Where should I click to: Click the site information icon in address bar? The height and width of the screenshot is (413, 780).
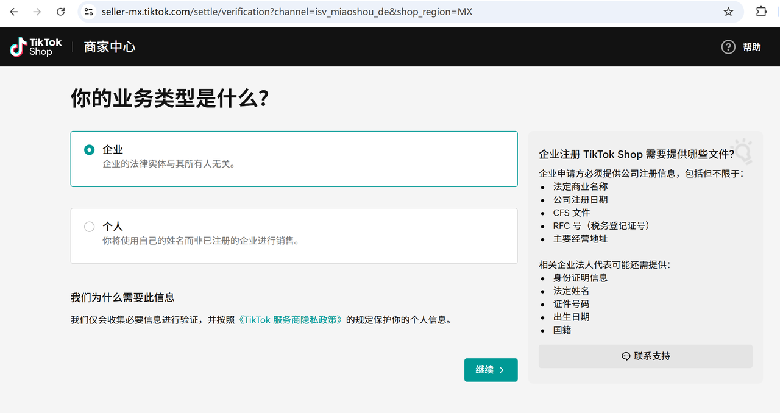[89, 12]
